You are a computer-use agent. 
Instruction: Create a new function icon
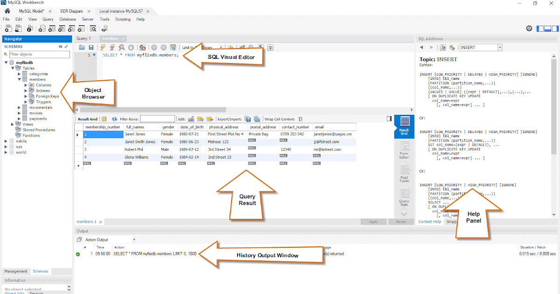(x=81, y=28)
